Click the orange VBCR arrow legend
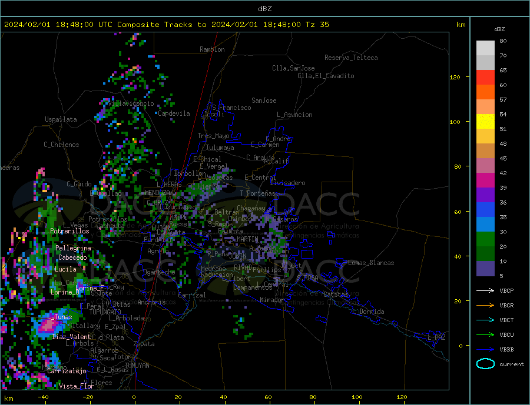The width and height of the screenshot is (530, 405). [485, 305]
